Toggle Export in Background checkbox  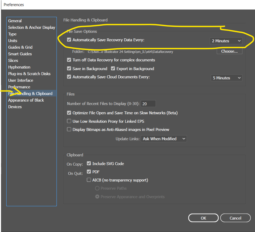[113, 69]
